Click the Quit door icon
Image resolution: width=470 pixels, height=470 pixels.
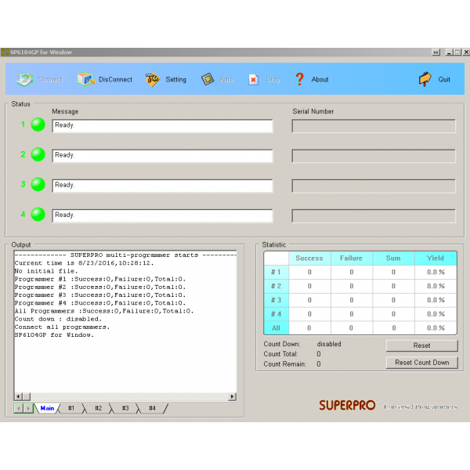tap(425, 79)
